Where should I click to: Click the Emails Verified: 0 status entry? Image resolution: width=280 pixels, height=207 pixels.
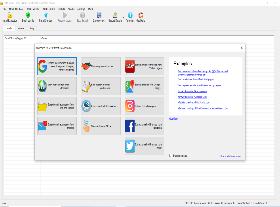tap(244, 203)
